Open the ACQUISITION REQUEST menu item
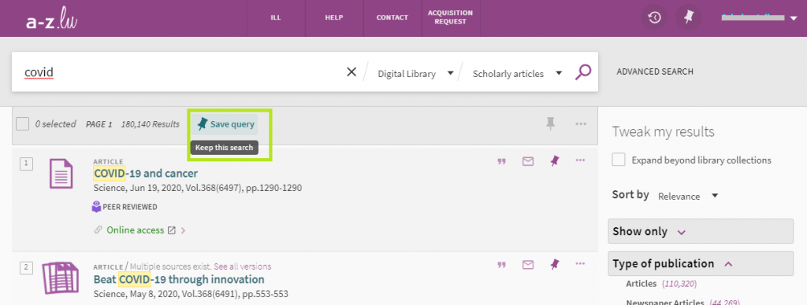 450,18
